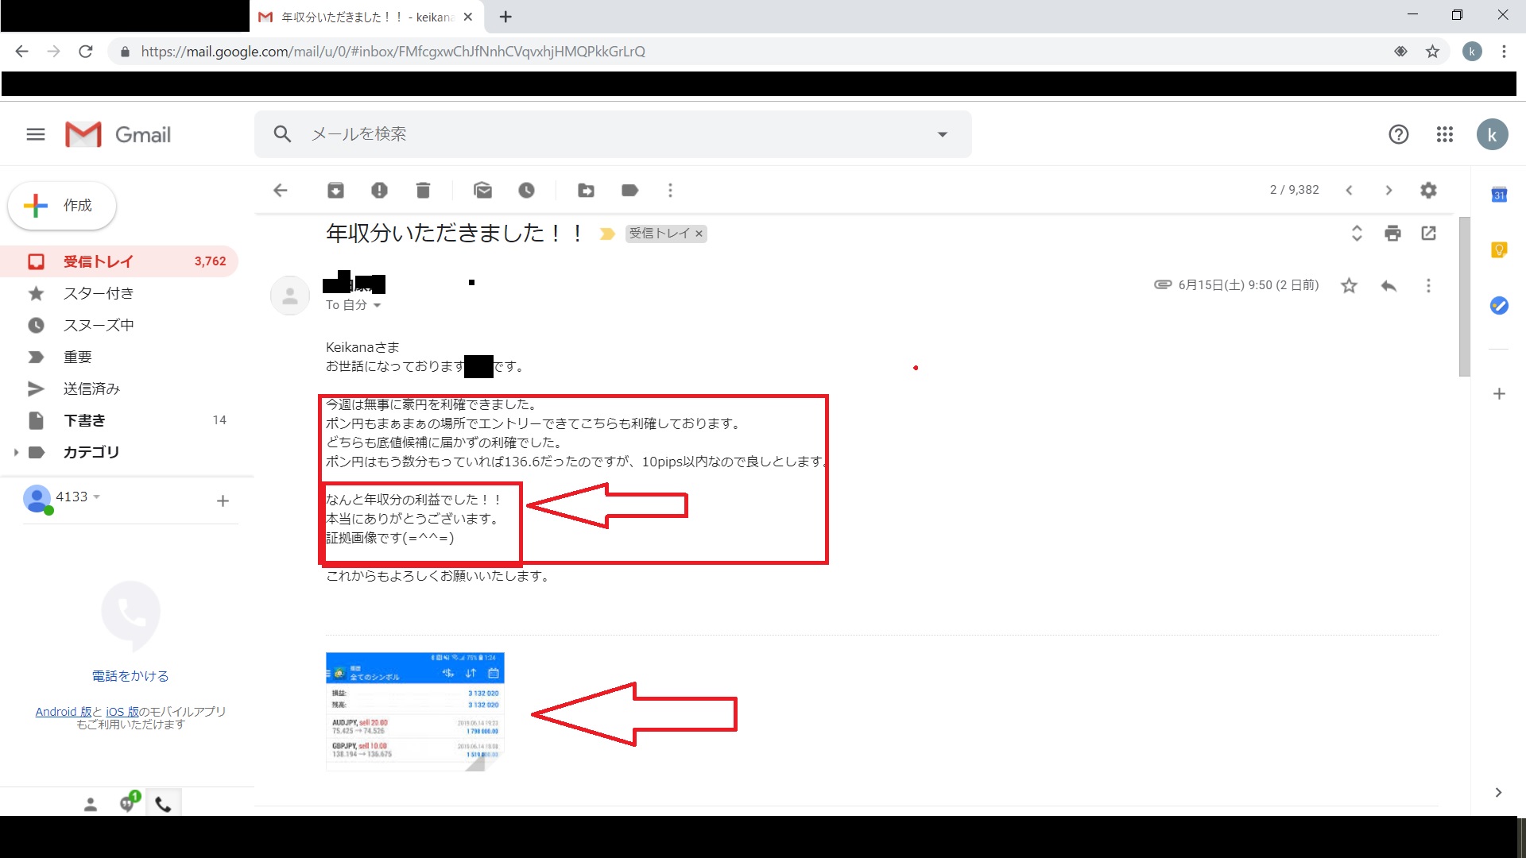Open the Android 版 app link
The image size is (1526, 858).
point(63,712)
